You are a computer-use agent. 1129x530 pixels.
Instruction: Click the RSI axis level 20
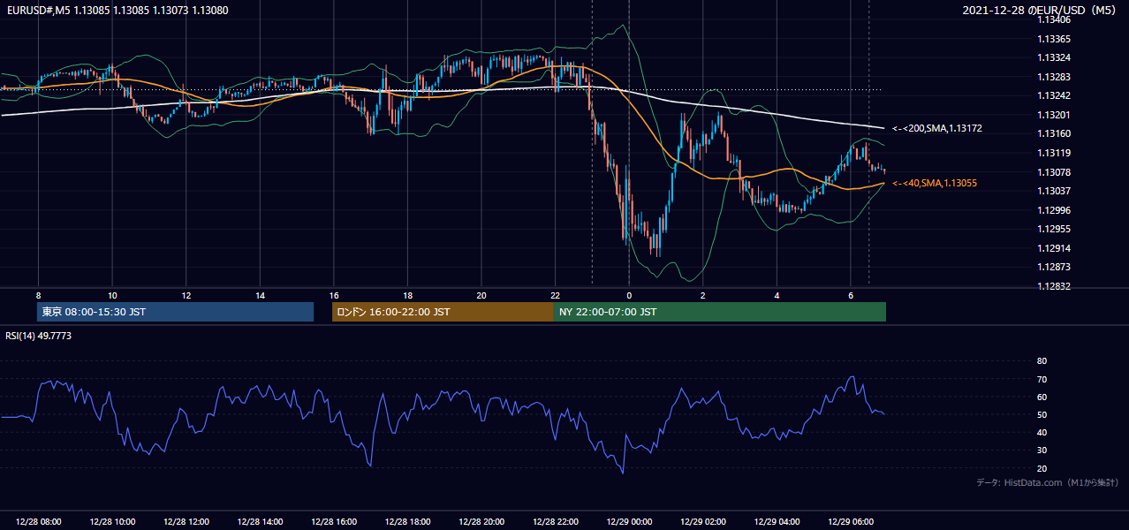[1042, 468]
